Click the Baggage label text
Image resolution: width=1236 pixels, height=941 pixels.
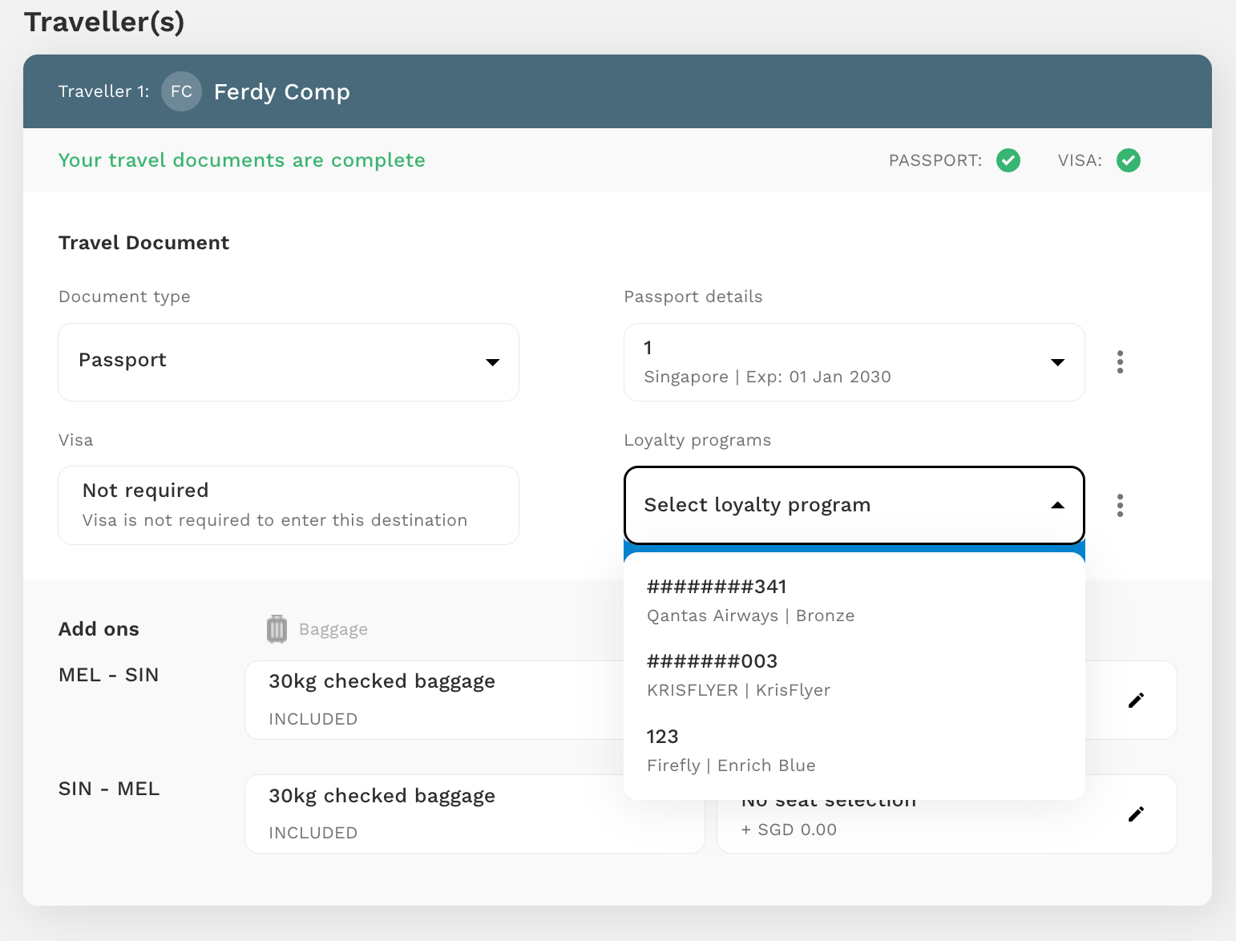[333, 630]
